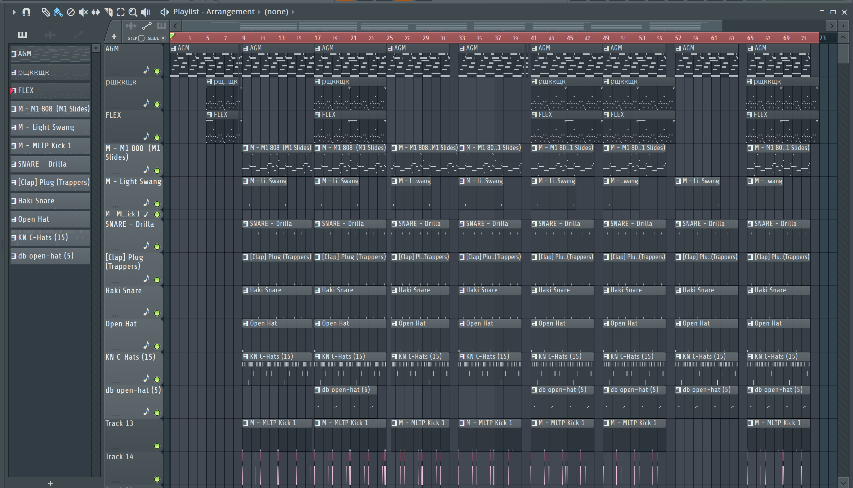Click the playlist vertical scrollbar thumb
The width and height of the screenshot is (853, 488).
point(843,53)
